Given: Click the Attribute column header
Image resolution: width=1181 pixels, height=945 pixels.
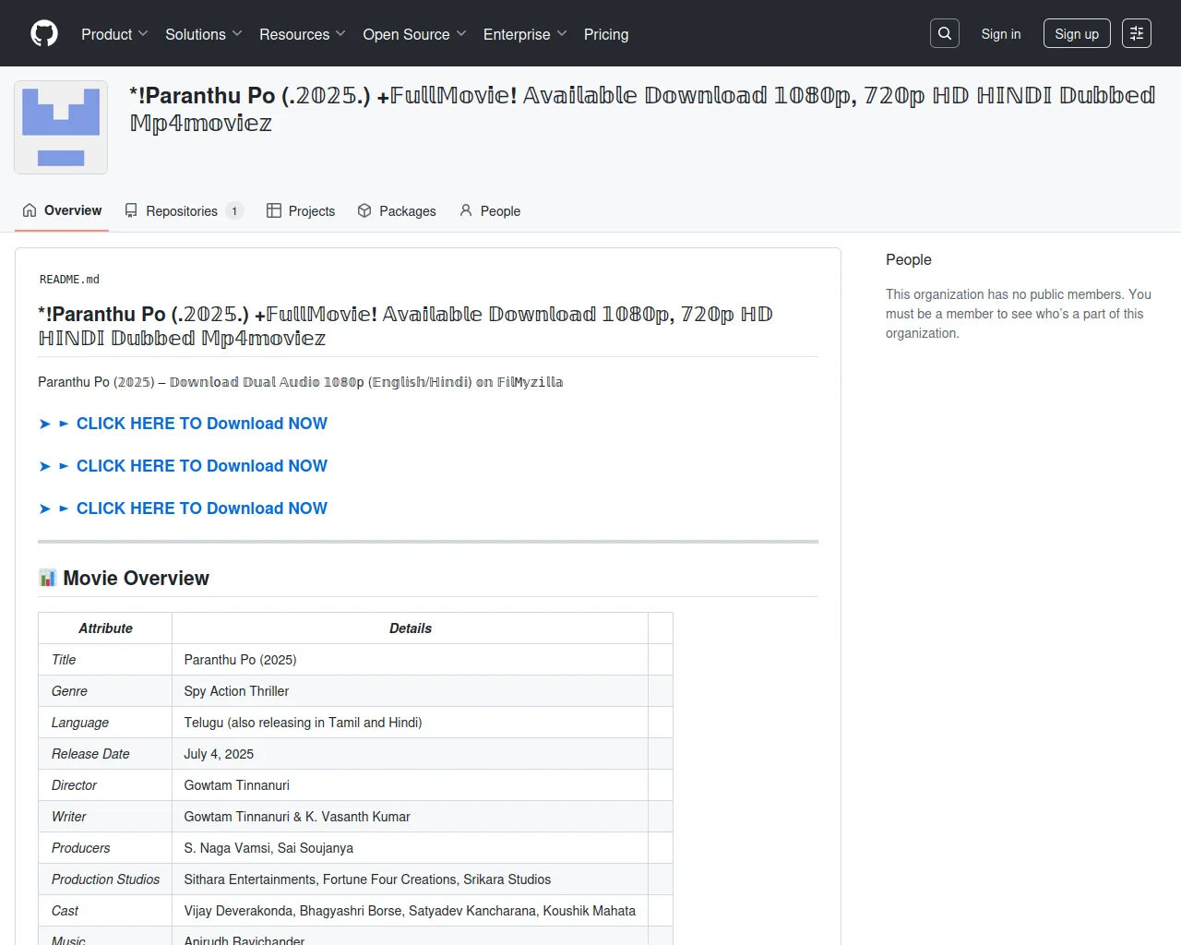Looking at the screenshot, I should click(x=105, y=628).
